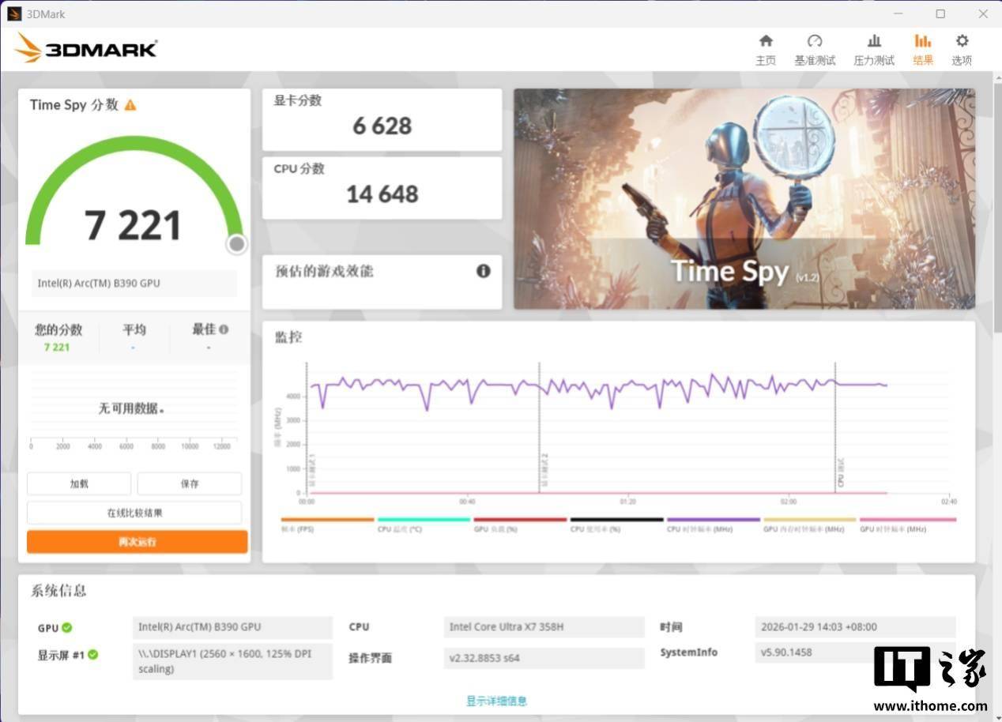Click the Time Spy benchmark banner image
The image size is (1002, 722).
click(744, 198)
